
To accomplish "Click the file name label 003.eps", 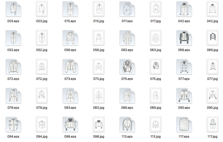I will [x=13, y=21].
